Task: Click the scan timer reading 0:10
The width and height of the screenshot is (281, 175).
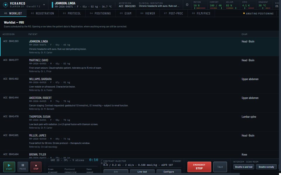Action: [94, 160]
